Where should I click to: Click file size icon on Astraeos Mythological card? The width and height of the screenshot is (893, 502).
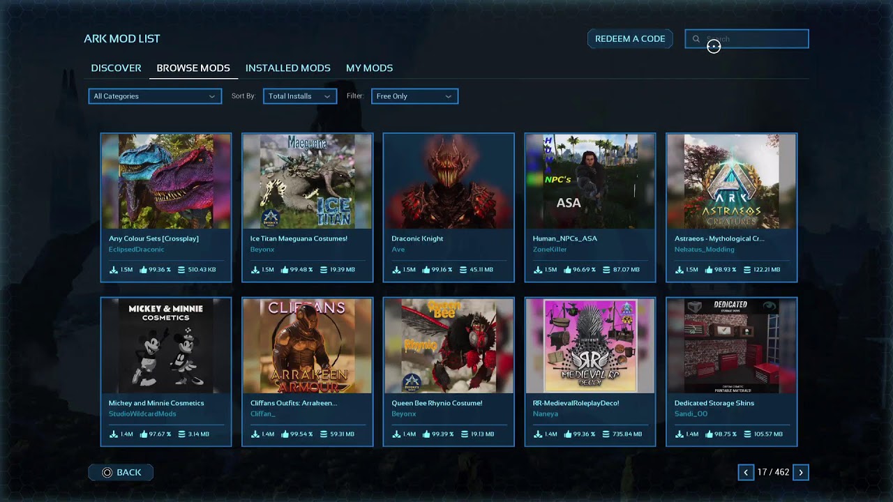tap(747, 270)
